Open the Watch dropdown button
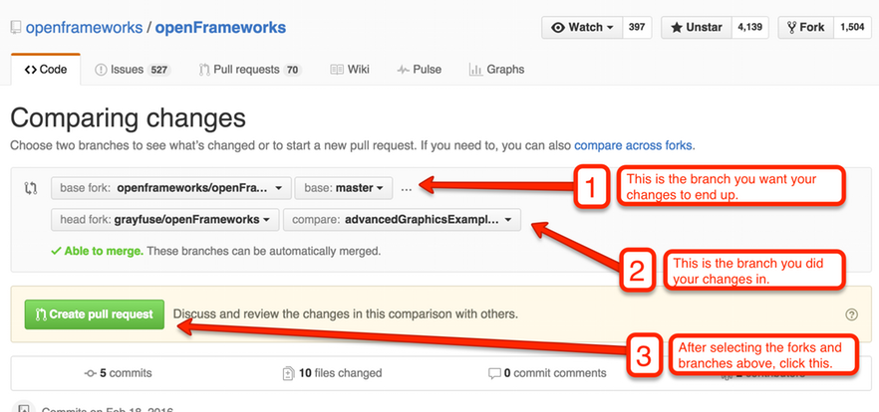The height and width of the screenshot is (412, 879). click(582, 28)
